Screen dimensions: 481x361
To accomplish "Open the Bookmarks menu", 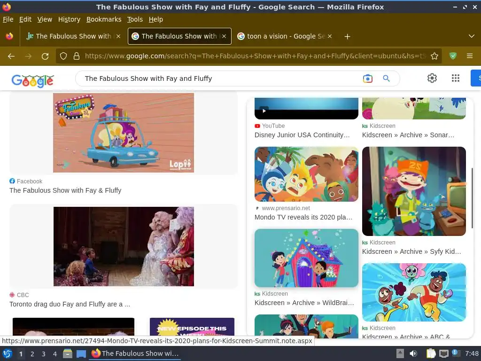I will [104, 19].
